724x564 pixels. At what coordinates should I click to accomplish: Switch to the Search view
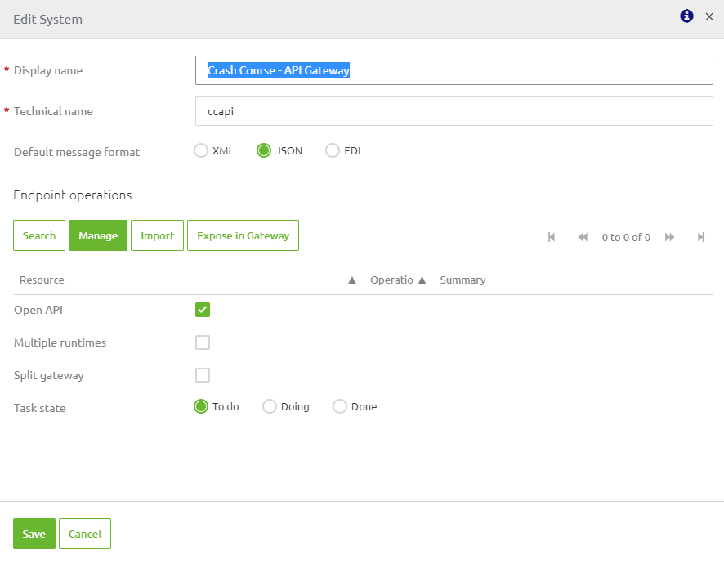click(38, 235)
